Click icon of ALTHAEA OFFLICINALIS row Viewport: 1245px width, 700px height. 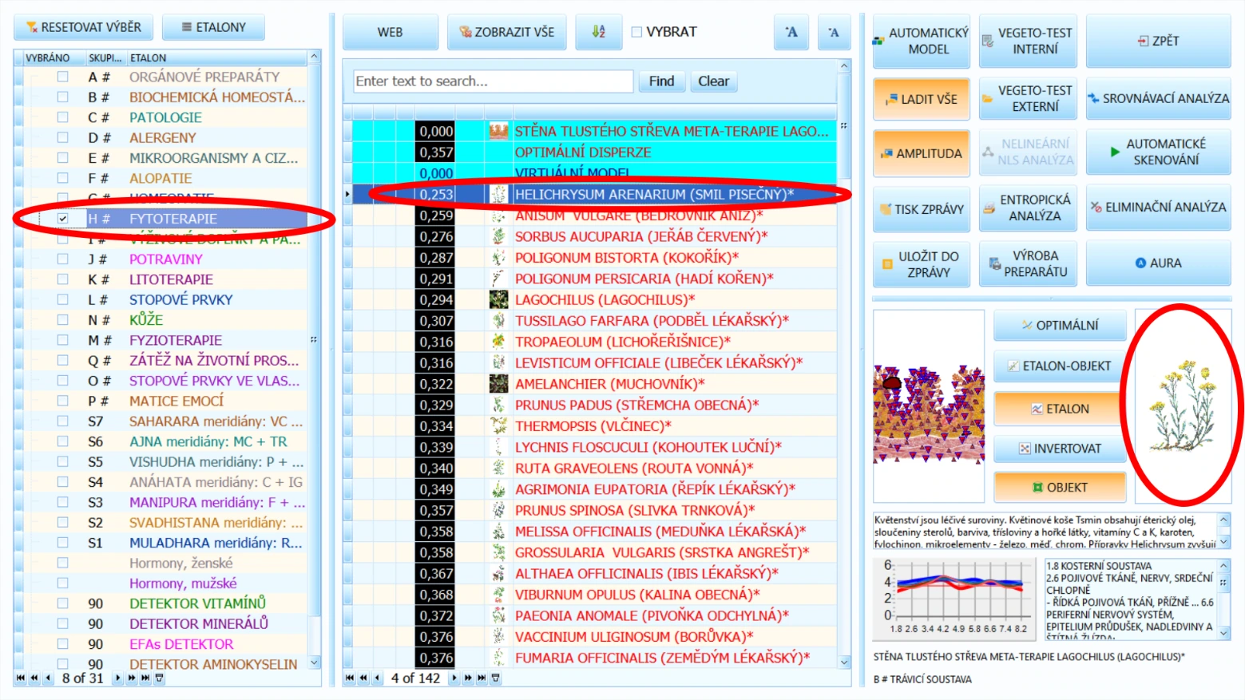[498, 573]
